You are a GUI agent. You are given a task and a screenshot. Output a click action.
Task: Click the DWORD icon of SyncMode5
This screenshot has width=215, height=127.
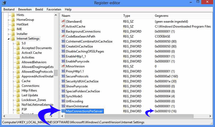(x=63, y=96)
